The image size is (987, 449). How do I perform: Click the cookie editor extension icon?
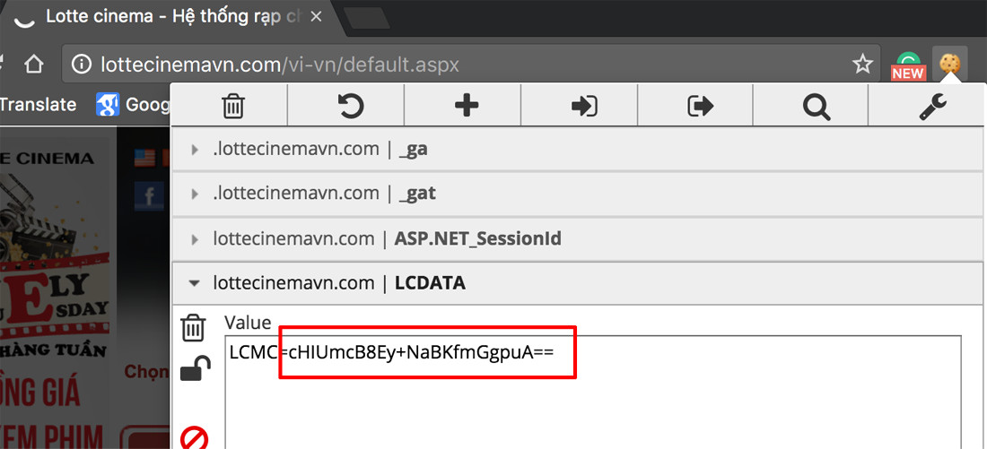(949, 64)
